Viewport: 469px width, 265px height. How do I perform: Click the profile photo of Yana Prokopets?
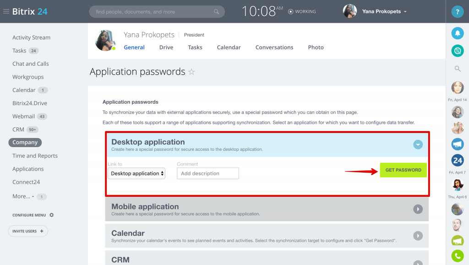(x=105, y=41)
